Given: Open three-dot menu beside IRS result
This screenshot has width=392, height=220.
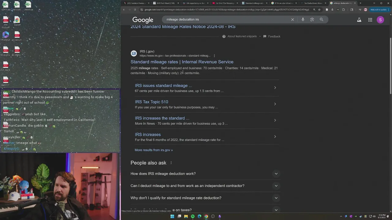Looking at the screenshot, I should pyautogui.click(x=214, y=56).
